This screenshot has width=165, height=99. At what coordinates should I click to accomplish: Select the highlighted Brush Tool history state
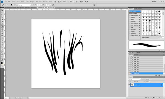coord(146,73)
